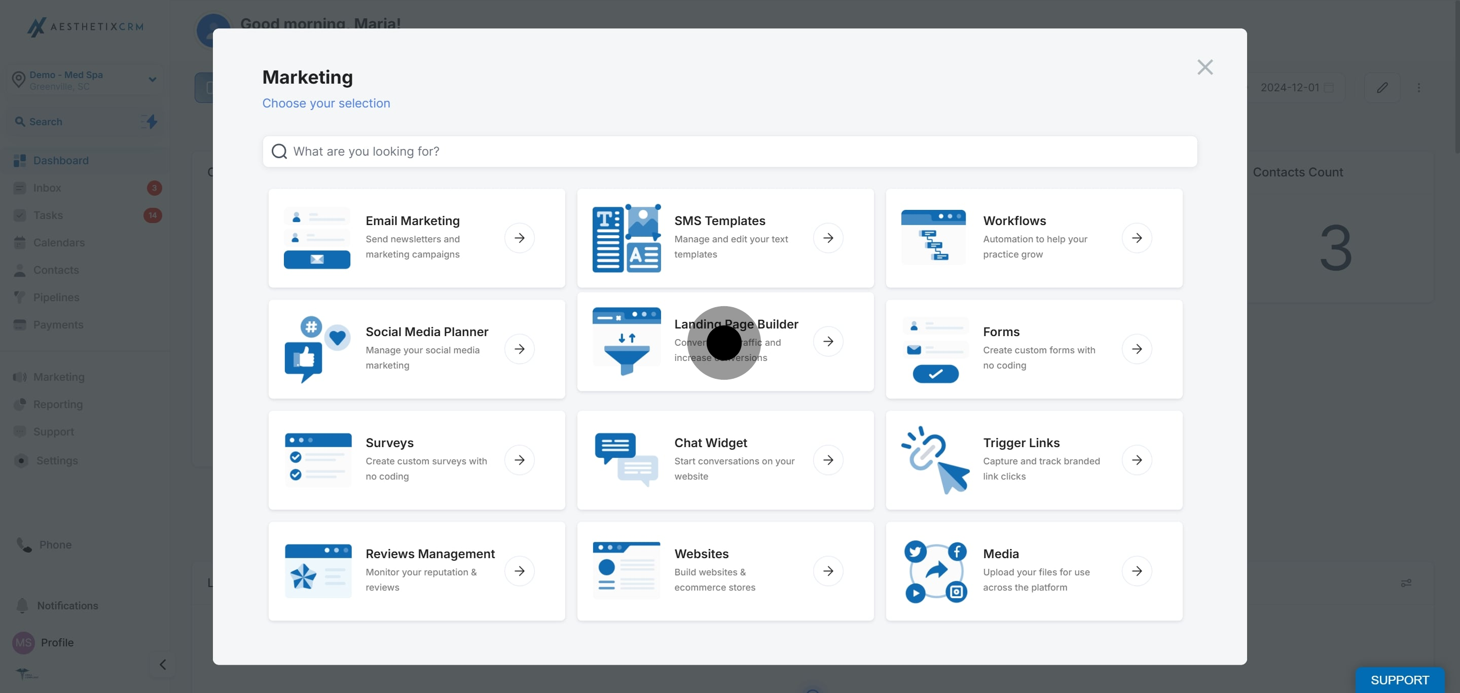
Task: Select Marketing in the left sidebar
Action: click(58, 377)
